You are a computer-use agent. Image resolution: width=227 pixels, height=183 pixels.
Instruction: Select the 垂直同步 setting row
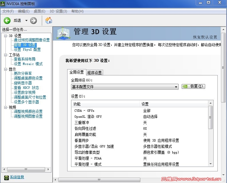coord(140,140)
